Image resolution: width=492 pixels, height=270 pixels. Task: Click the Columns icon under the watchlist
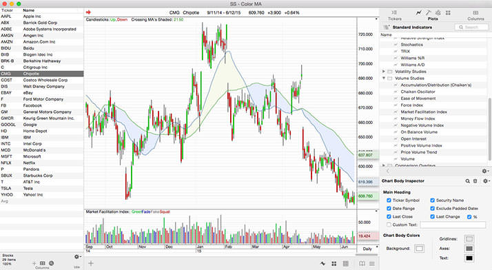click(42, 263)
